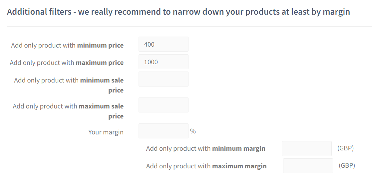The image size is (372, 177).
Task: Select the maximum margin GBP input box
Action: (308, 166)
